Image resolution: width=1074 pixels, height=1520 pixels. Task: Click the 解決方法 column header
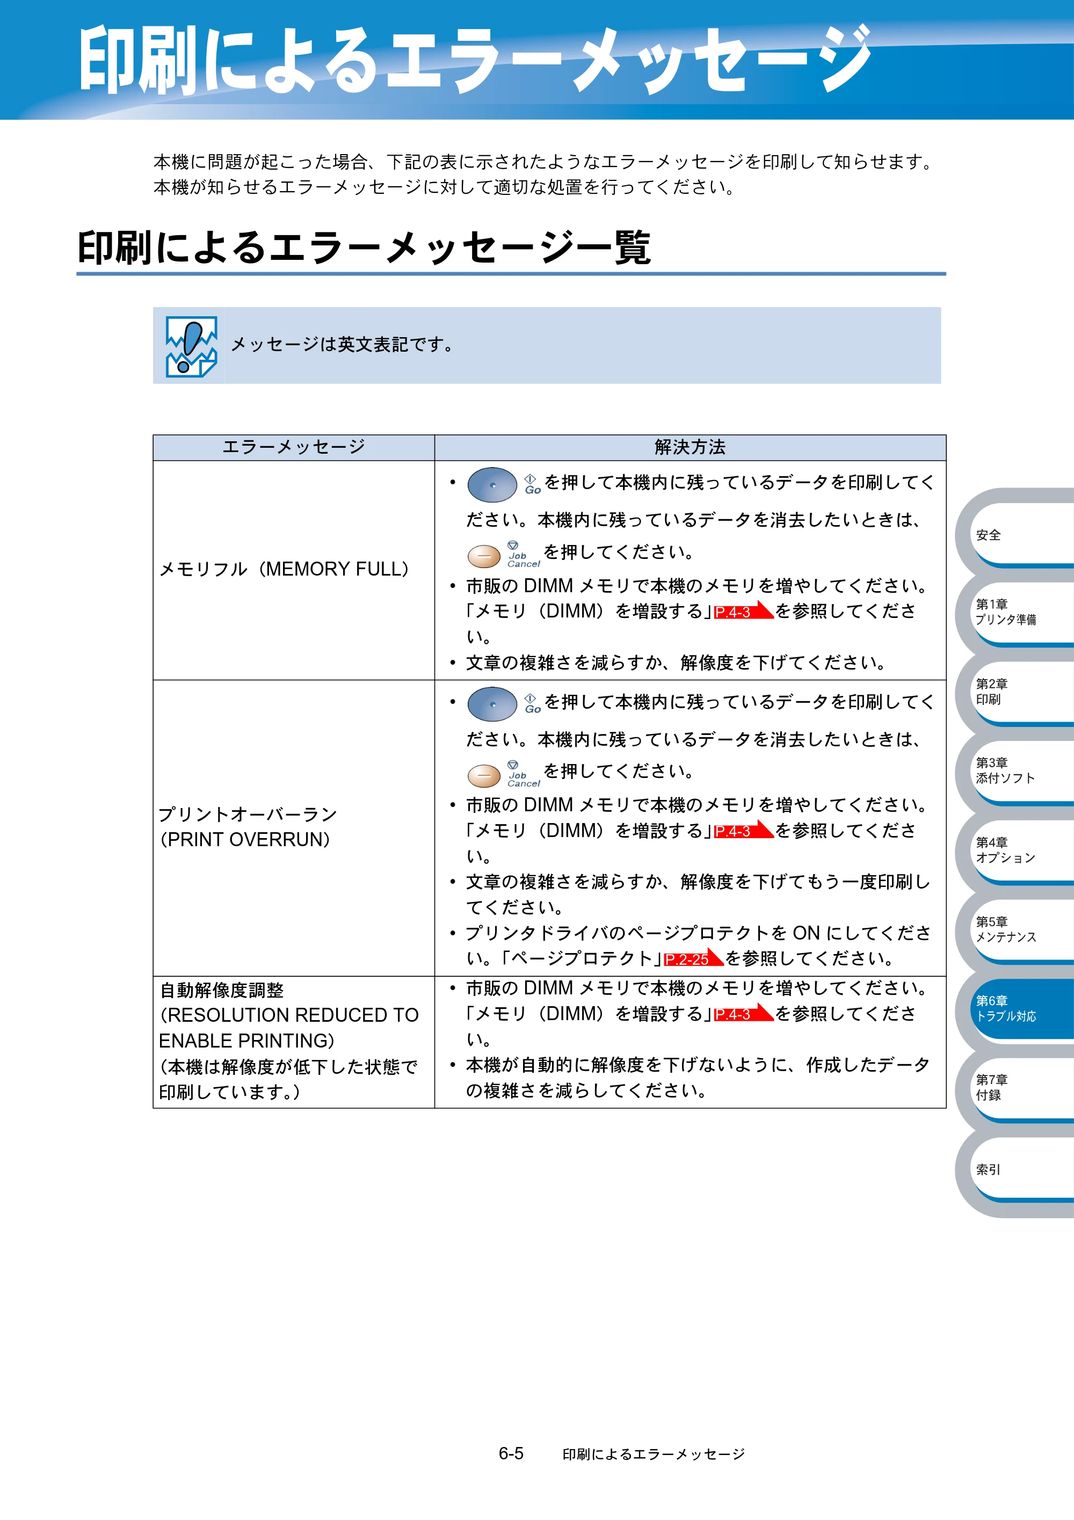coord(690,448)
